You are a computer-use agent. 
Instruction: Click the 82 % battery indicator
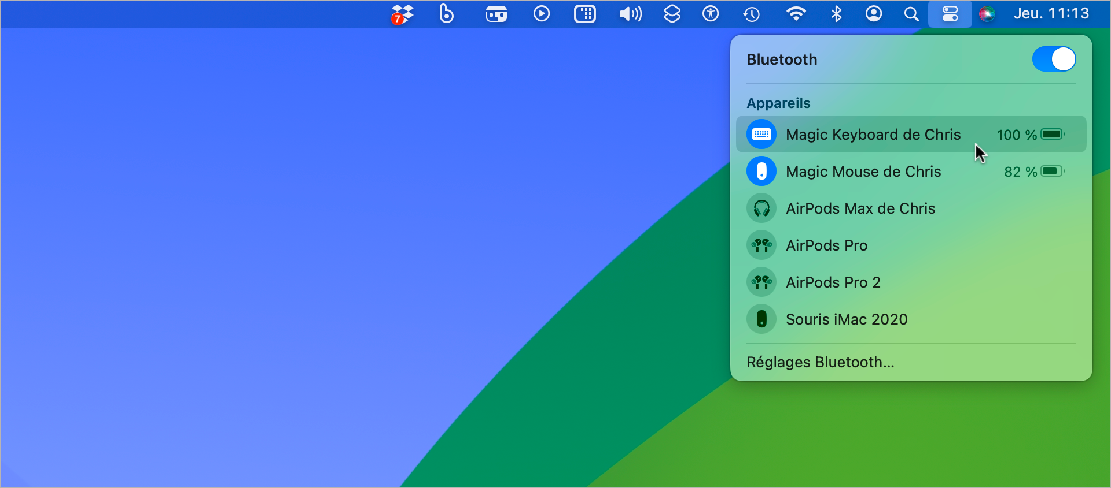1035,172
